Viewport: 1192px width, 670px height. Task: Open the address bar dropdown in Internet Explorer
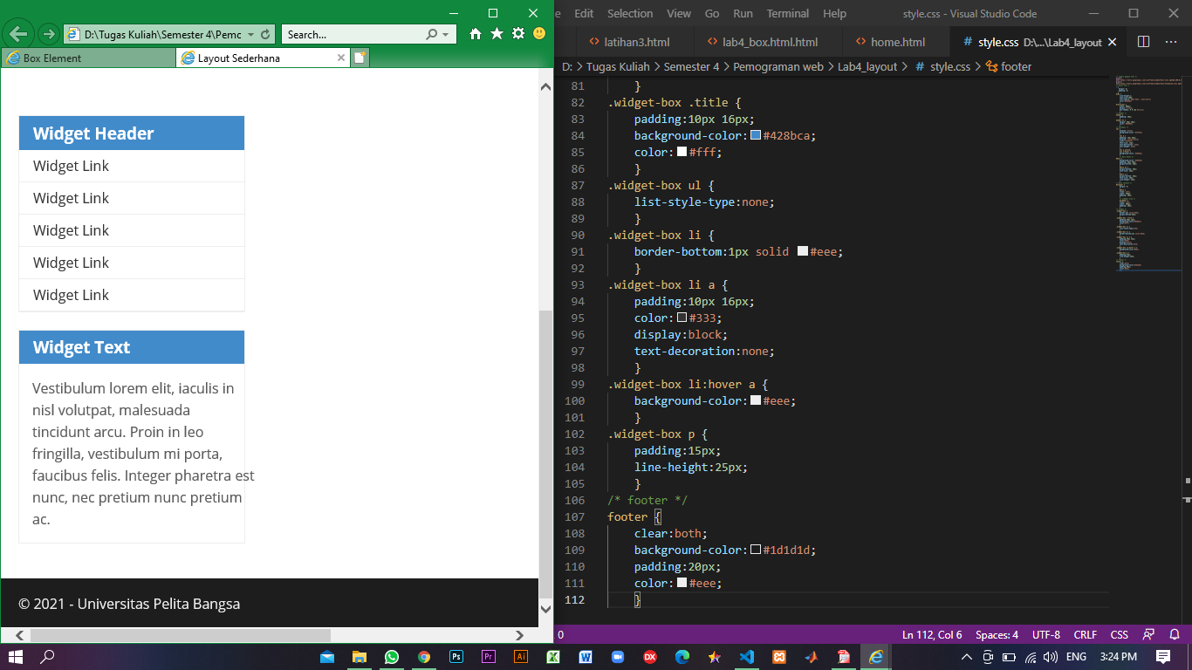point(250,33)
